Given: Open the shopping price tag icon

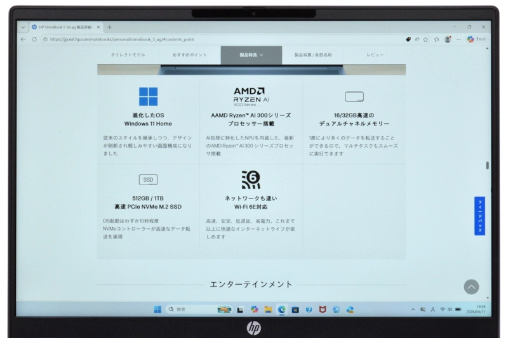Looking at the screenshot, I should tap(408, 39).
